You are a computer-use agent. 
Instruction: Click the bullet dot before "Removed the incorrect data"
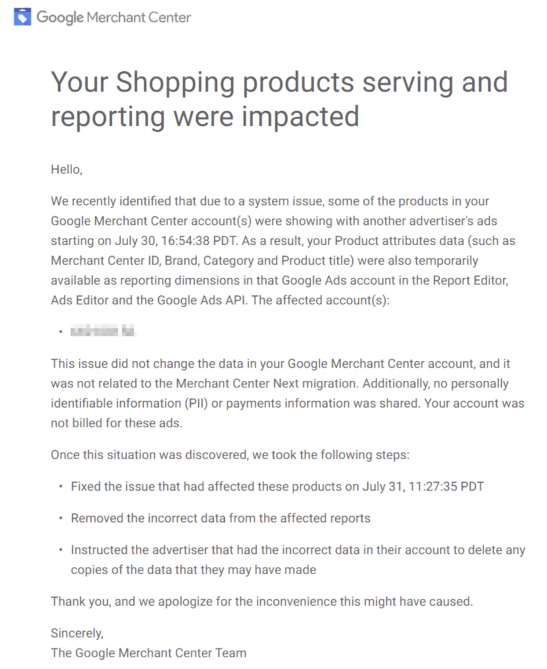pos(61,519)
